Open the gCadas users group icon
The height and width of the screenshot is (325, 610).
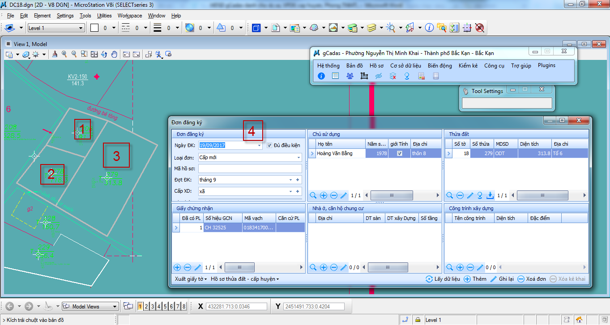350,76
